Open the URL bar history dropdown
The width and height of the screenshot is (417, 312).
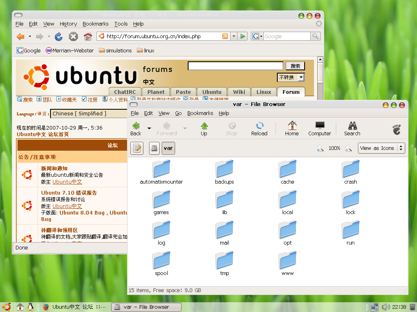[x=233, y=36]
